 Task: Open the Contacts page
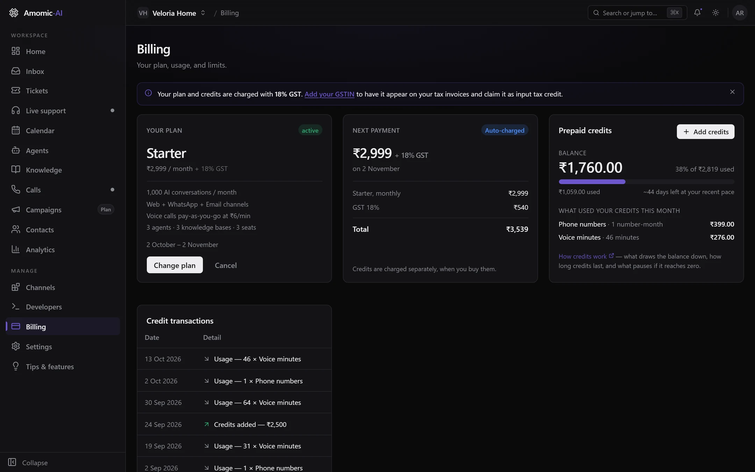click(x=63, y=230)
